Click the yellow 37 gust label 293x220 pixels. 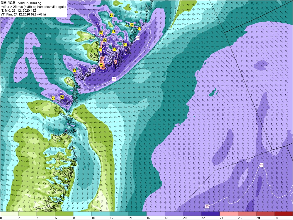click(x=100, y=49)
